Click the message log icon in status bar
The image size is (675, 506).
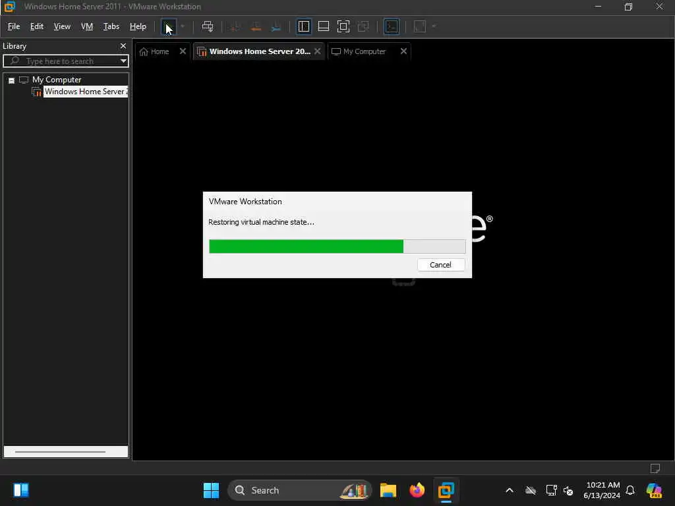point(655,468)
